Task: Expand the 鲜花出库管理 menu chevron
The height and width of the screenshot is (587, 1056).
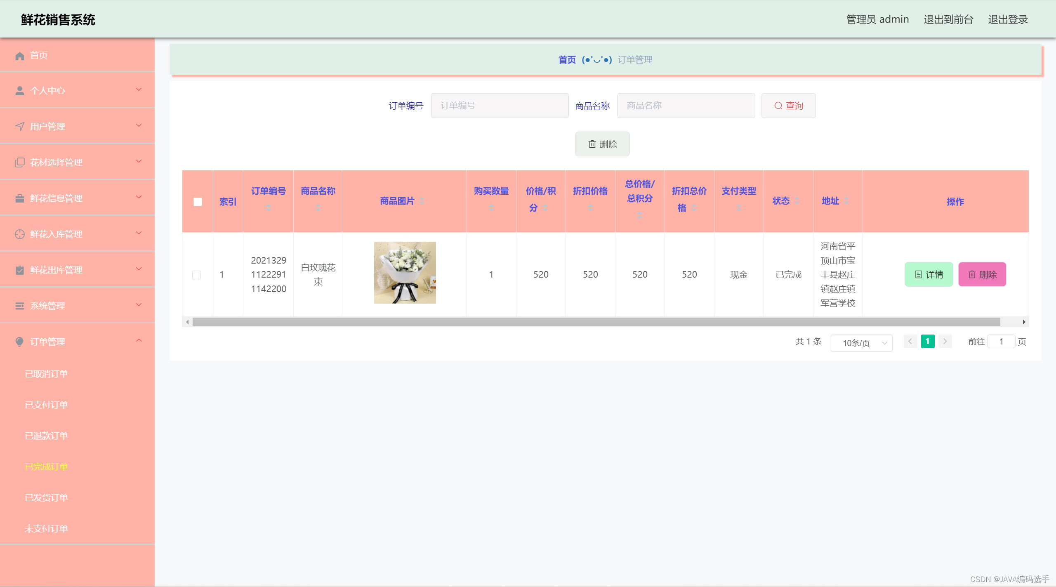Action: coord(139,269)
